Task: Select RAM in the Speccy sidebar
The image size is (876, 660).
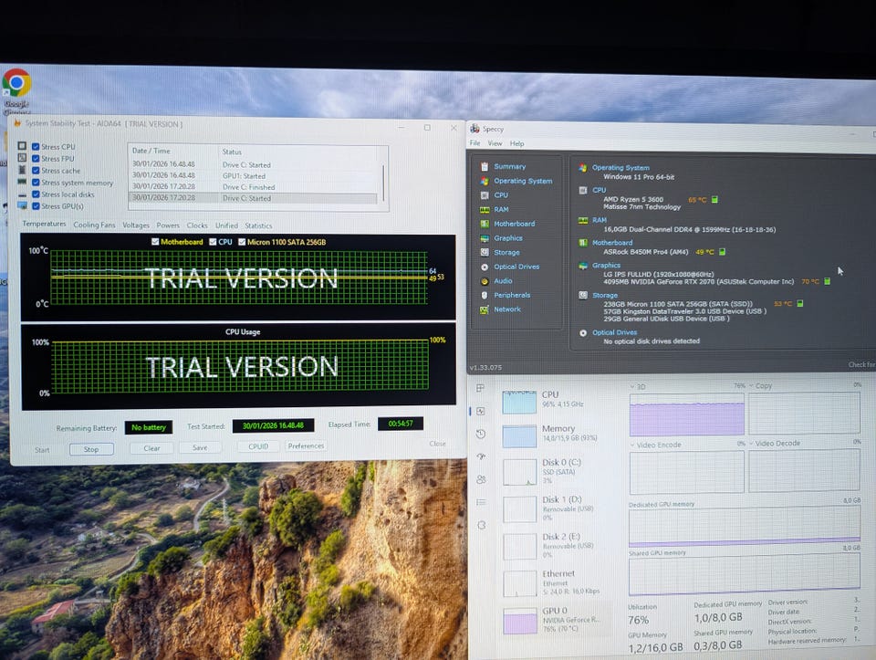Action: 501,210
